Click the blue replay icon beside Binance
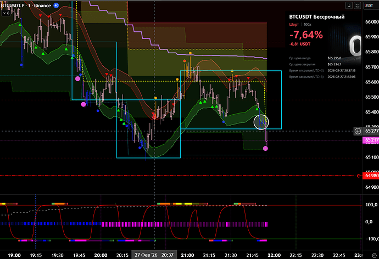379x259 pixels. click(x=57, y=5)
